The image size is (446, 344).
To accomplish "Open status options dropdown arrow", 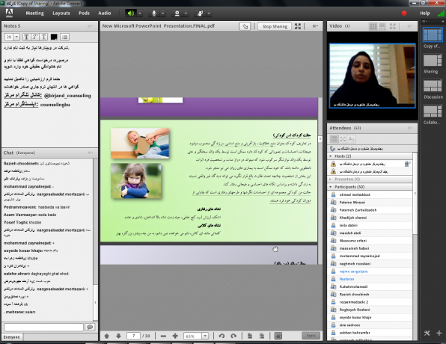I will (x=209, y=13).
